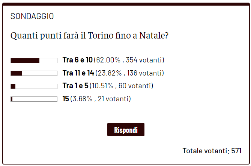Click the 10.51% percentage value

click(x=103, y=86)
